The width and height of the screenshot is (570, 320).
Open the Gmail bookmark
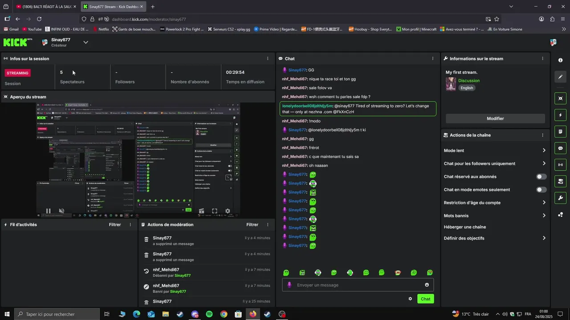(x=11, y=29)
